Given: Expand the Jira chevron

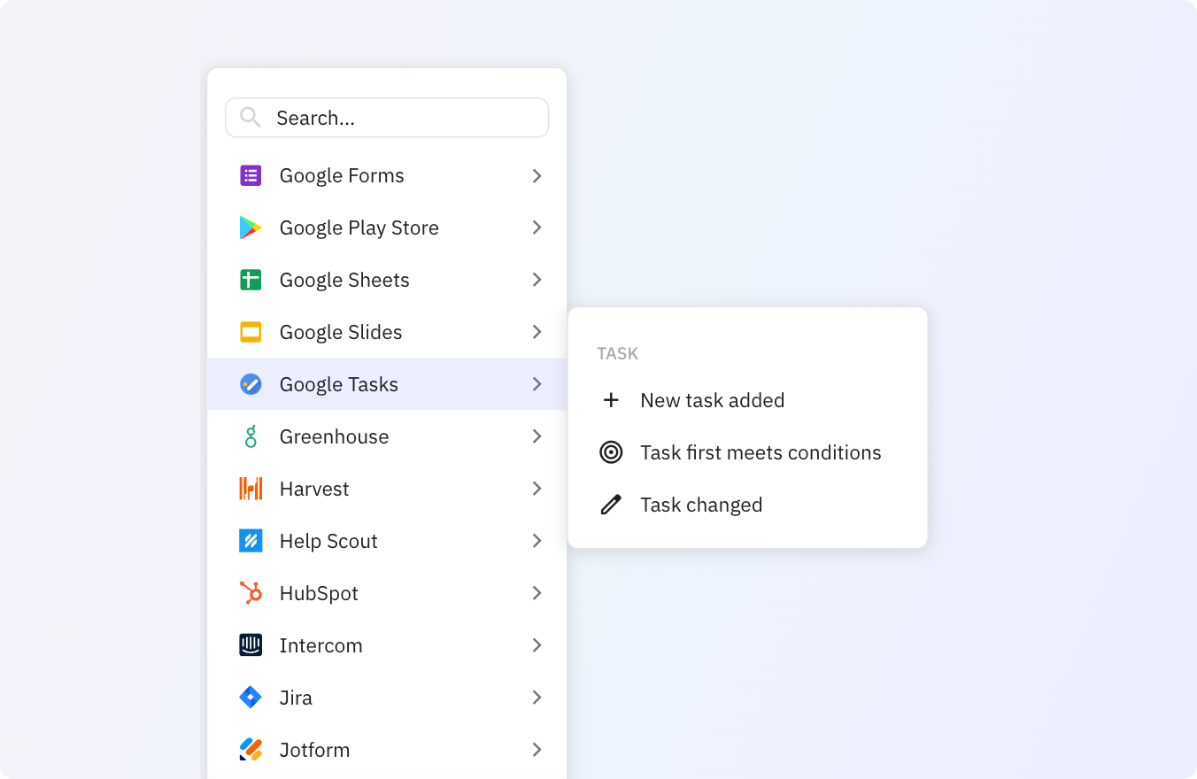Looking at the screenshot, I should (537, 698).
